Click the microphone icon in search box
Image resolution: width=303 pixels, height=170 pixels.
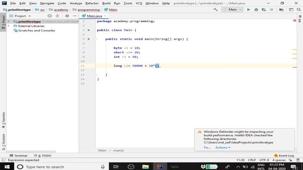(103, 167)
